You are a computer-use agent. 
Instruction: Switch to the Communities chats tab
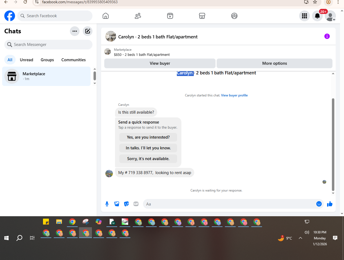click(74, 60)
